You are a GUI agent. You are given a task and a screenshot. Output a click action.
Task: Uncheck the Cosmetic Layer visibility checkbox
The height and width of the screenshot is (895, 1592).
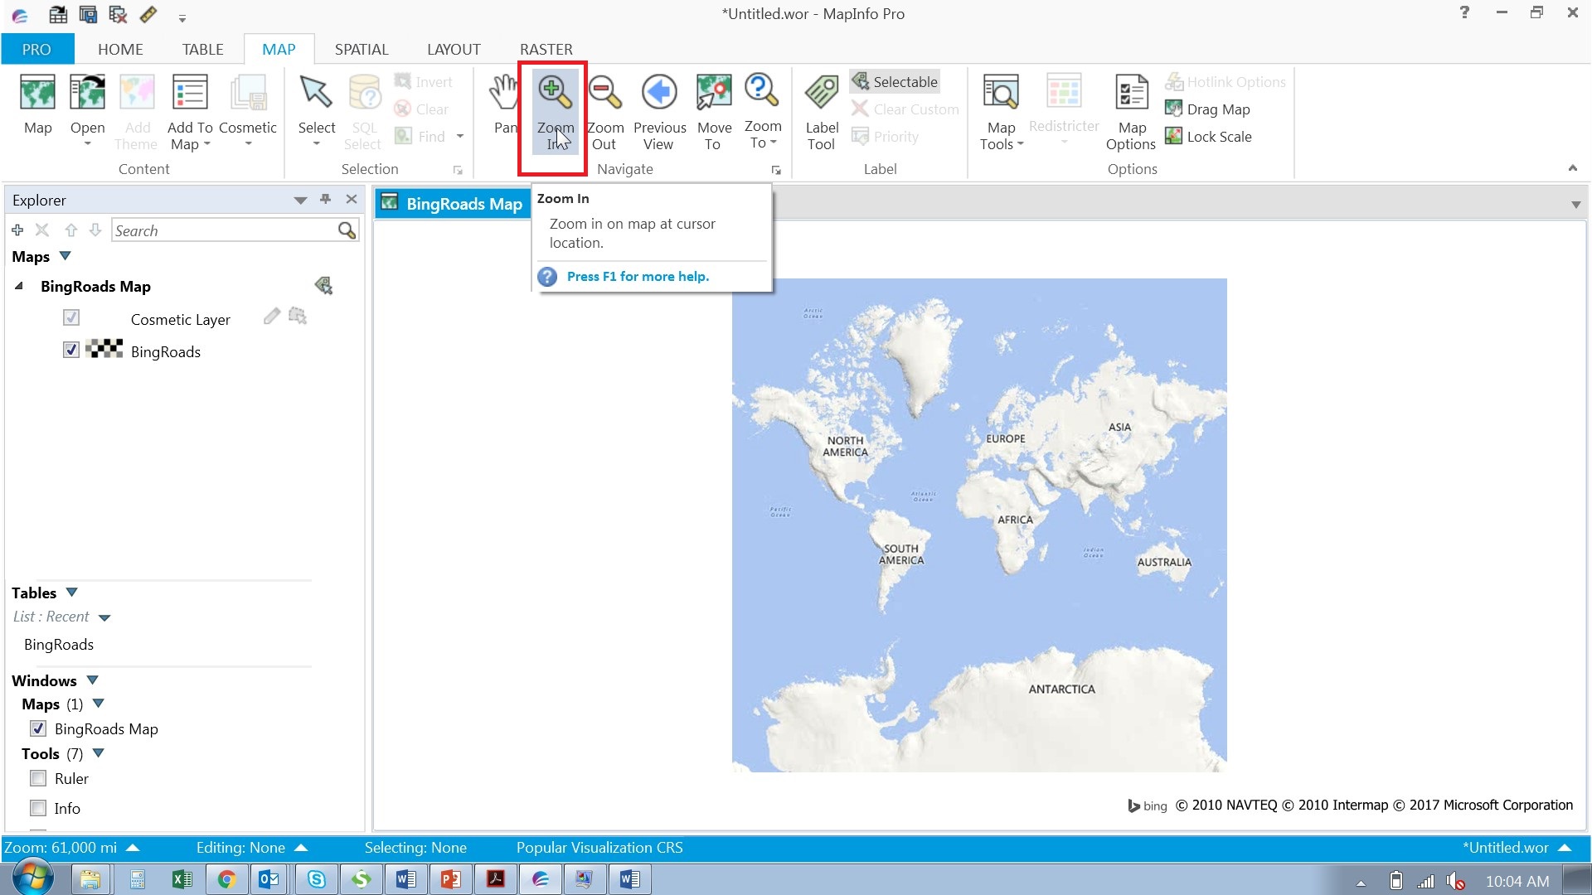click(x=71, y=317)
